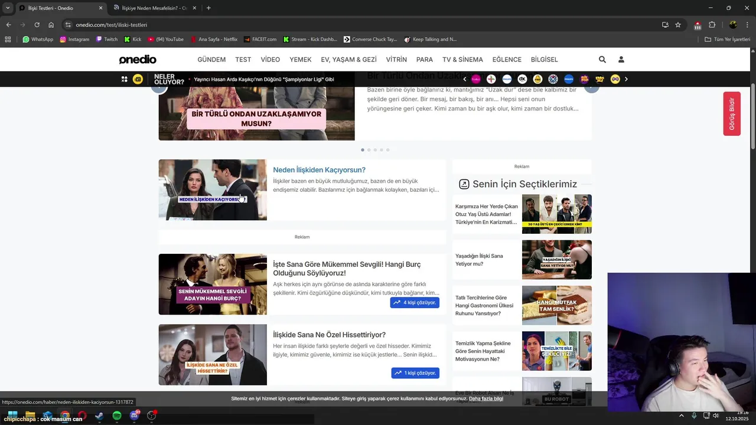
Task: Open the VİDEO menu item
Action: click(x=271, y=60)
